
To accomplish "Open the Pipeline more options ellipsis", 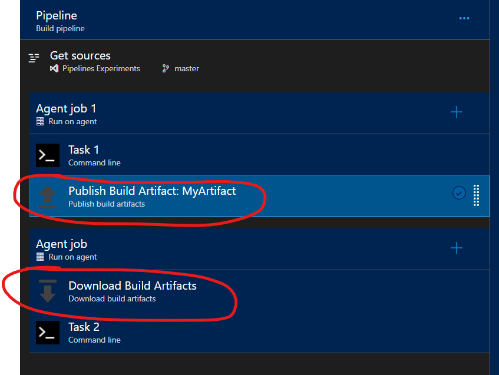I will (464, 18).
